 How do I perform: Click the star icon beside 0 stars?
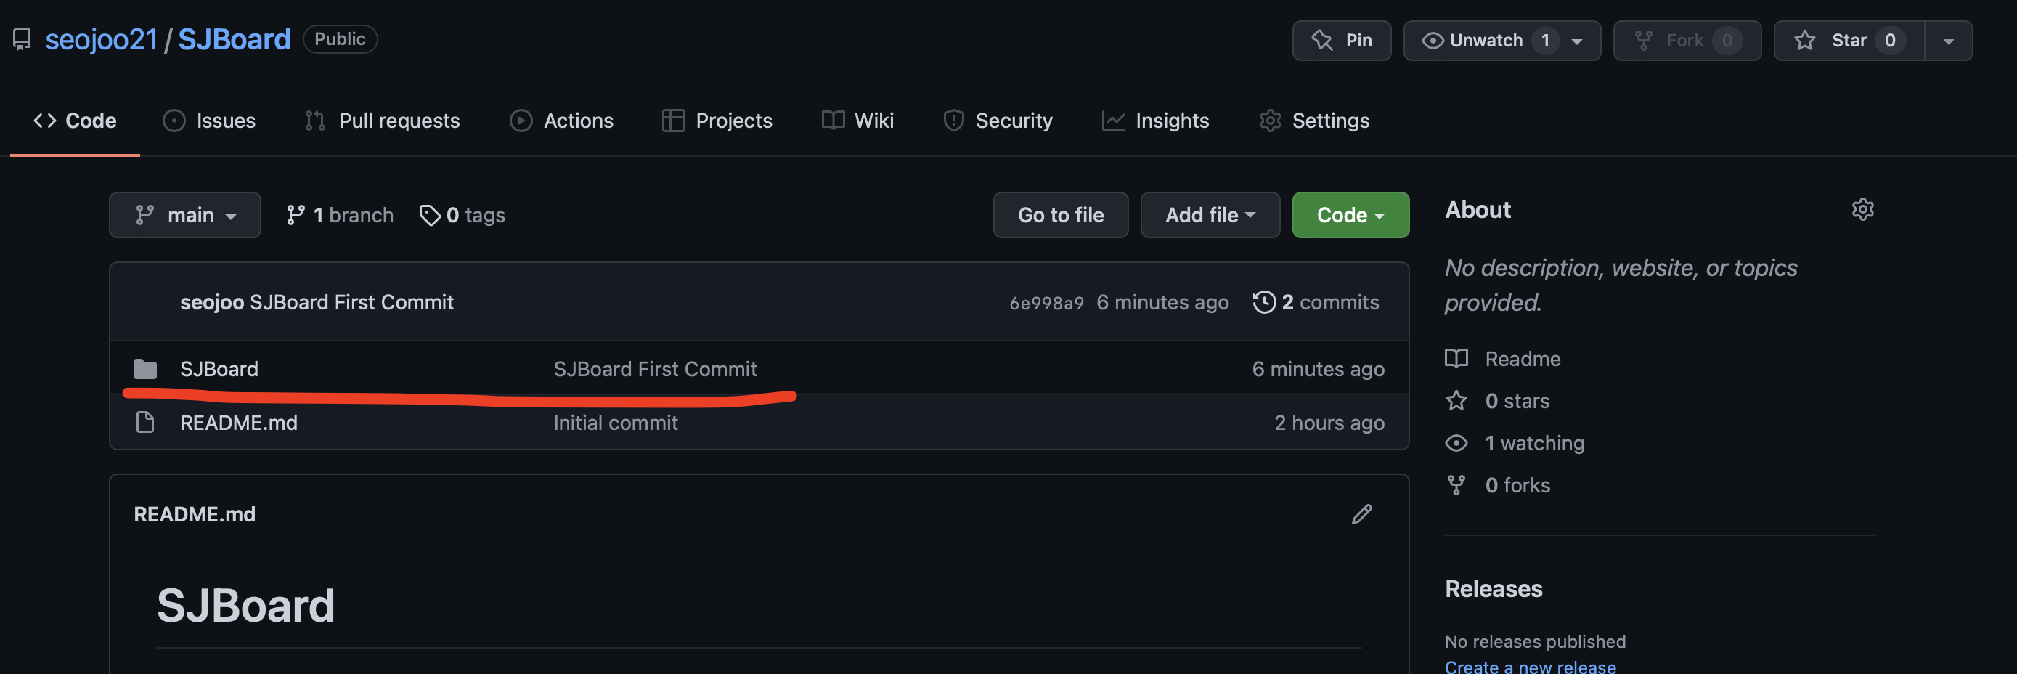[1456, 401]
